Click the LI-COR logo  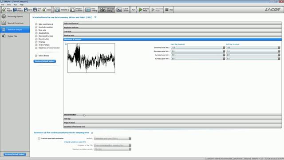coord(272,9)
